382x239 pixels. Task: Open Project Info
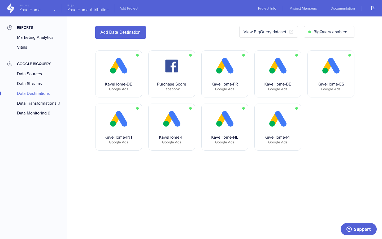click(x=267, y=8)
